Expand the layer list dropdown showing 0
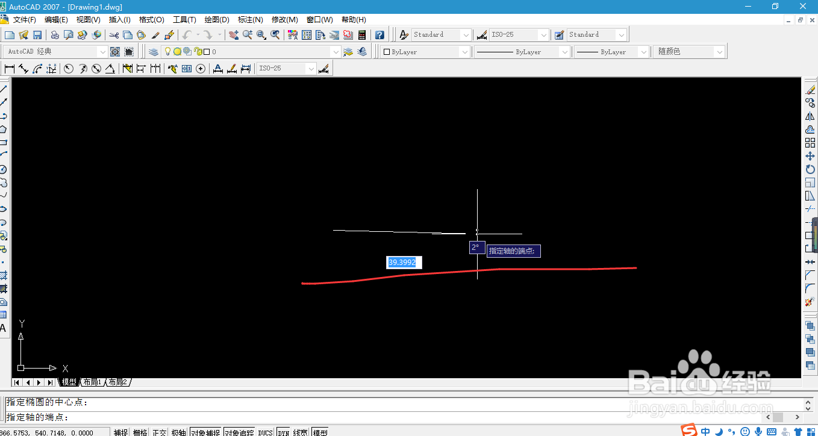Image resolution: width=818 pixels, height=436 pixels. [x=336, y=52]
